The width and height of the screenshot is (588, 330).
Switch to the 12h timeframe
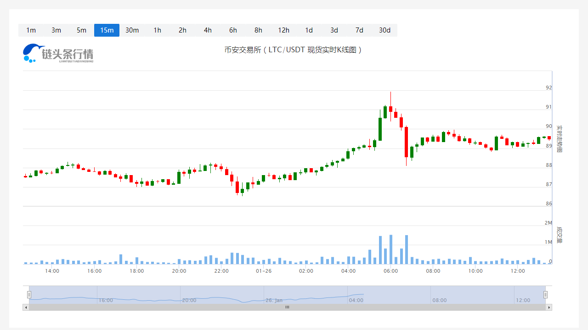click(x=283, y=30)
